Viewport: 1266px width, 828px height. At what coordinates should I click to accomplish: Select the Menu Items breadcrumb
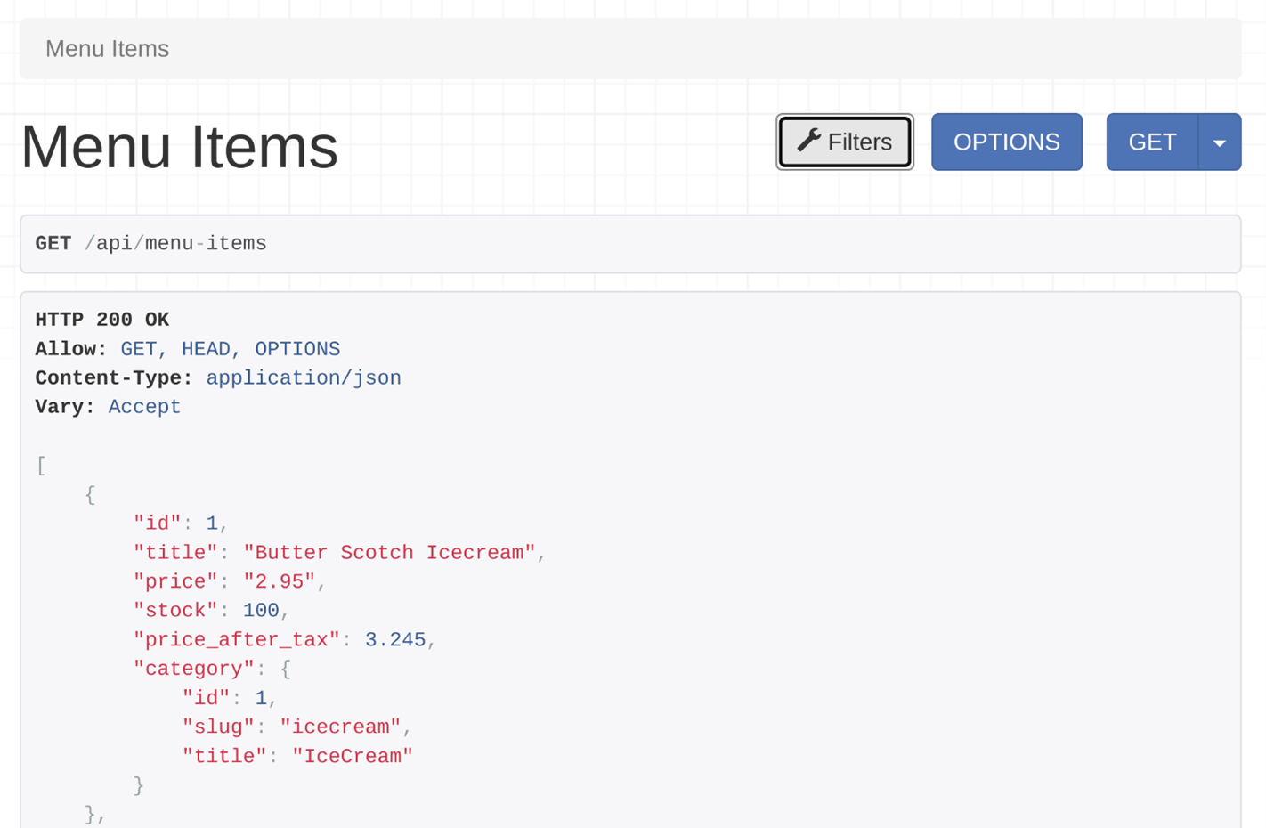(107, 49)
